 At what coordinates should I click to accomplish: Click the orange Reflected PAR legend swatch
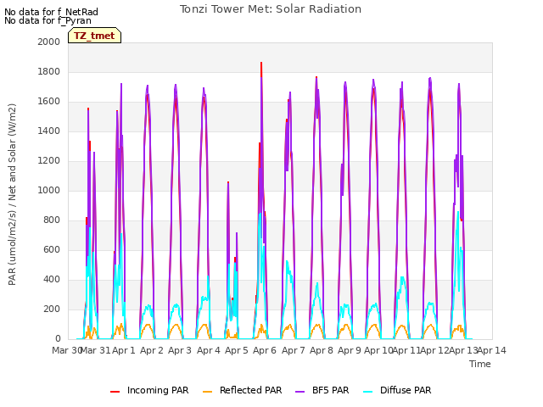coord(207,392)
